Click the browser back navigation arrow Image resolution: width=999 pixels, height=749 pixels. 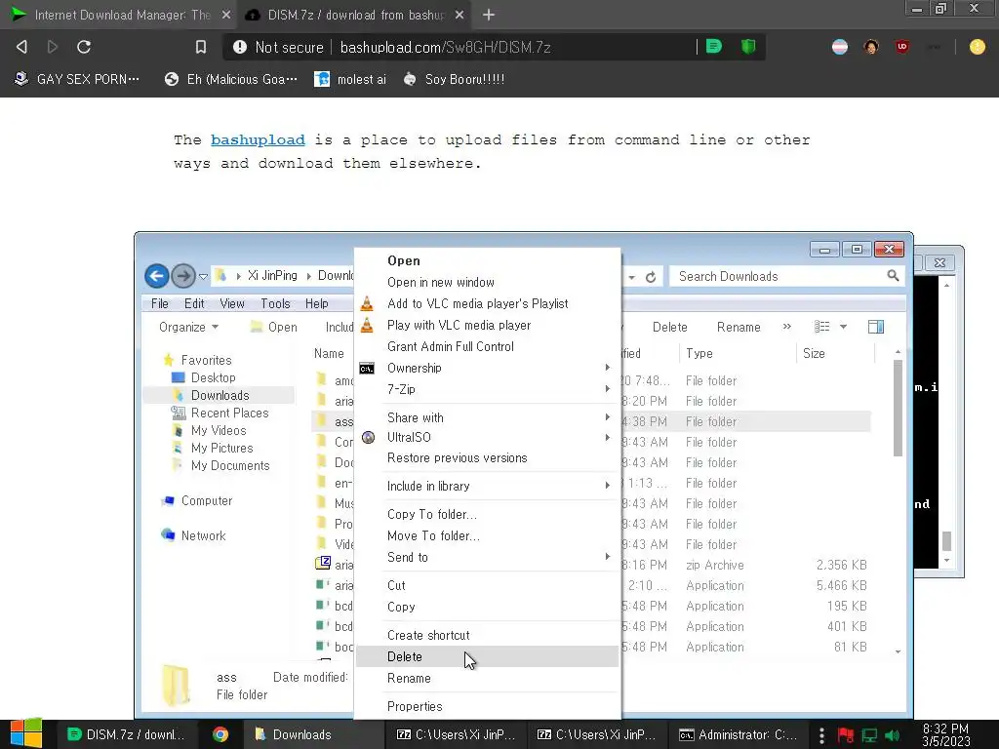pos(21,47)
